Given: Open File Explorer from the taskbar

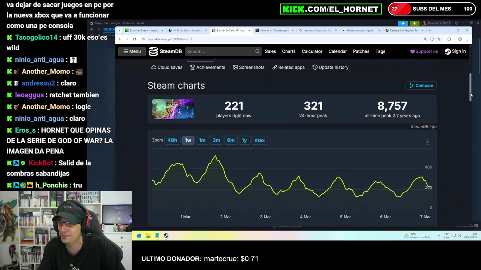Looking at the screenshot, I should (148, 235).
